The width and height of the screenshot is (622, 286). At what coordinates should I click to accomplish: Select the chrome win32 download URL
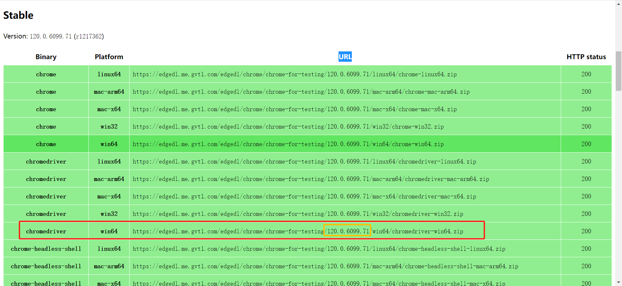pos(288,127)
